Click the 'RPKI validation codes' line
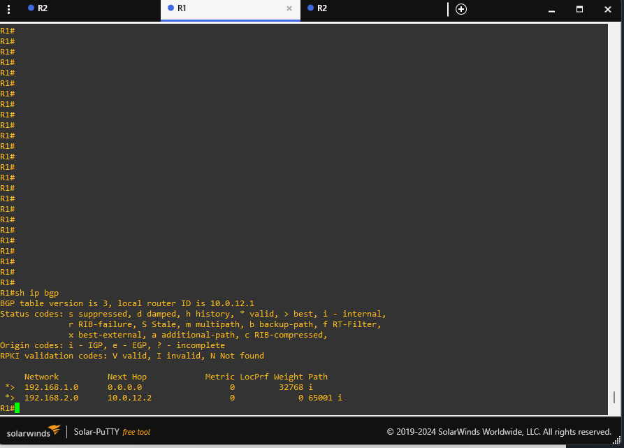 click(132, 356)
